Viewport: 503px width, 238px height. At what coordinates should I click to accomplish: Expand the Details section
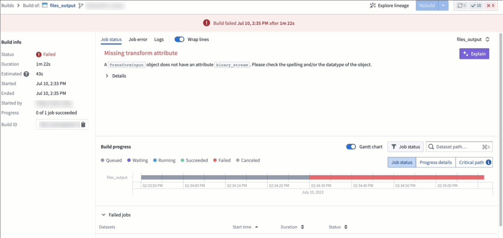click(116, 76)
